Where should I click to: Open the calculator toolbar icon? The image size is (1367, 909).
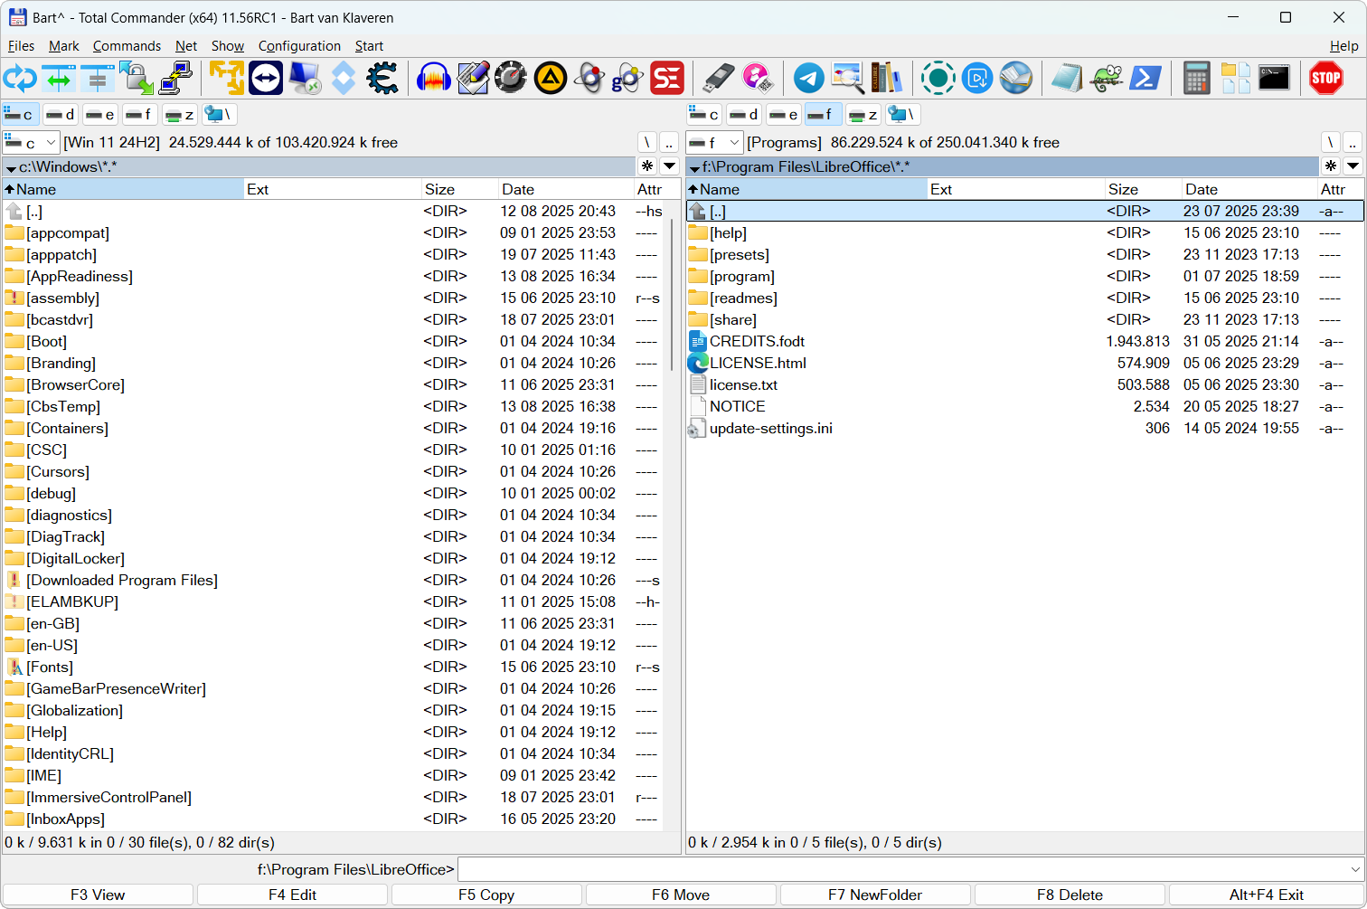pos(1196,79)
